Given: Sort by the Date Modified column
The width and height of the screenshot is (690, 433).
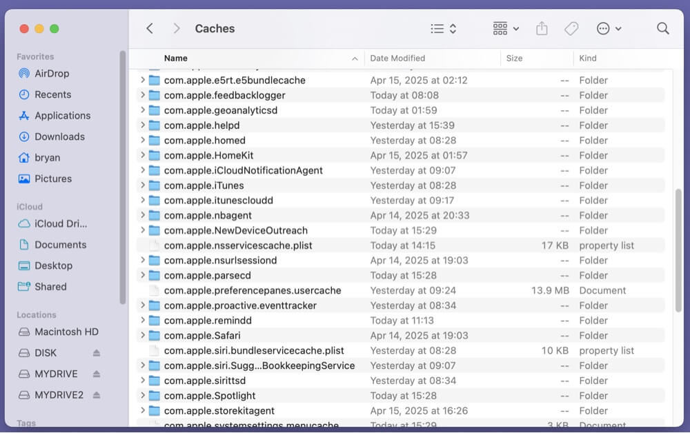Looking at the screenshot, I should point(397,58).
